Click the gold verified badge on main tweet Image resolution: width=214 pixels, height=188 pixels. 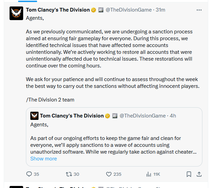93,10
